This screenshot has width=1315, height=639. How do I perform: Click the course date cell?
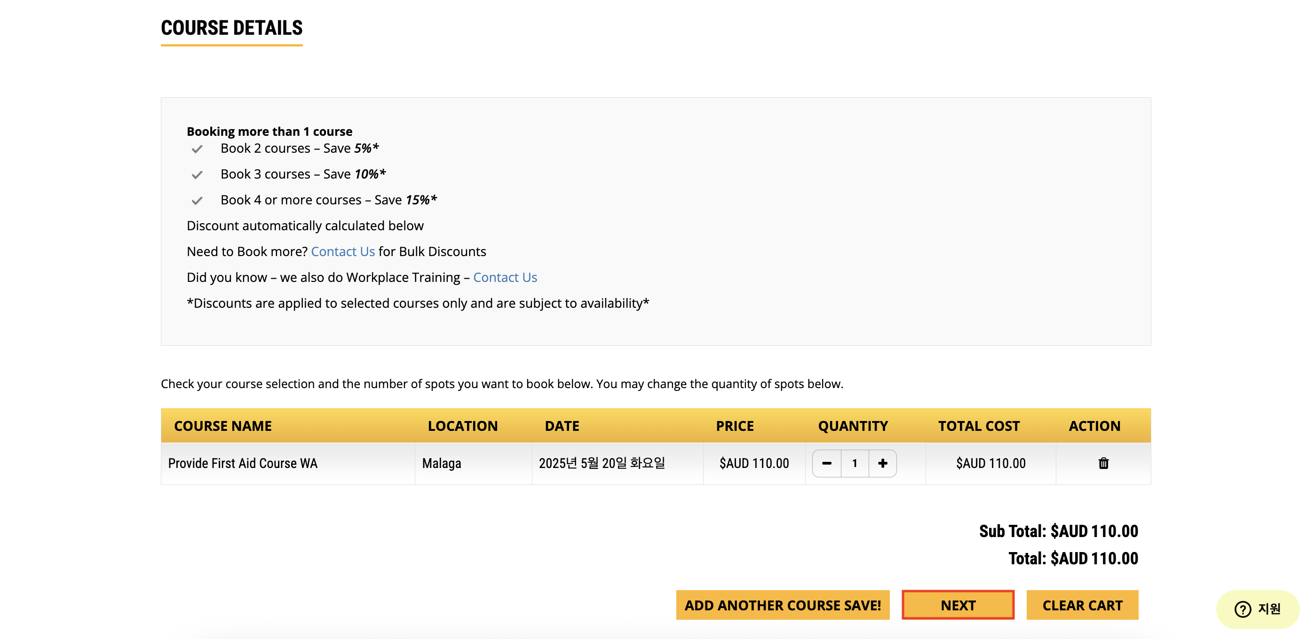coord(602,463)
